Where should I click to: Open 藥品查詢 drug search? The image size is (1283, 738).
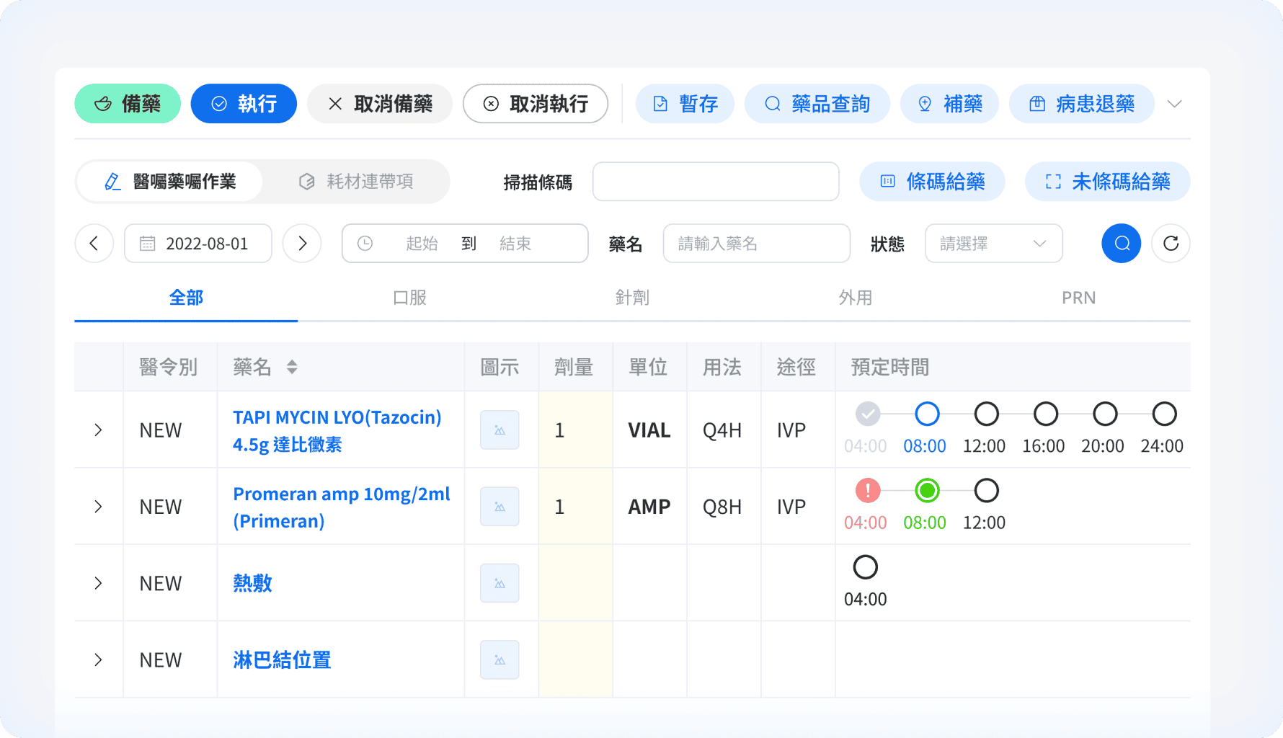click(817, 104)
